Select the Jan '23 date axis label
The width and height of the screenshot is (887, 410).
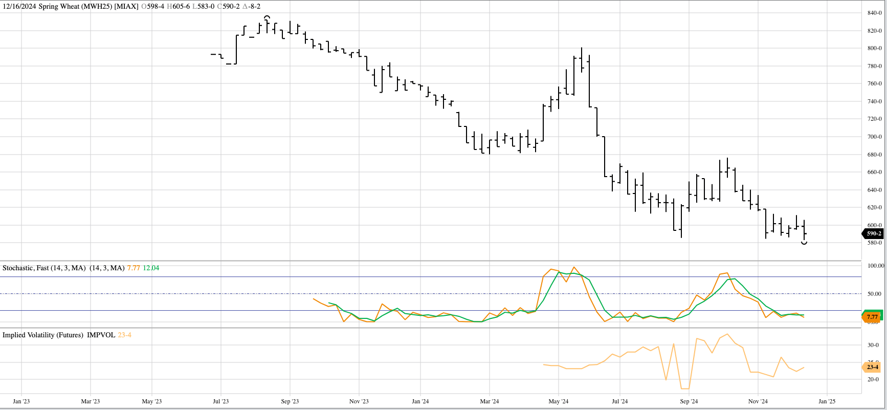point(21,401)
